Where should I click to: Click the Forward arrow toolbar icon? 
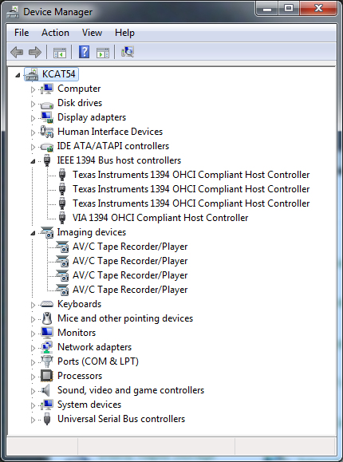coord(35,53)
